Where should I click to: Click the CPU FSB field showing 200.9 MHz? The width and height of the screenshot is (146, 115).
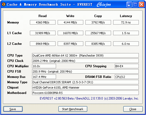[x=85, y=72]
